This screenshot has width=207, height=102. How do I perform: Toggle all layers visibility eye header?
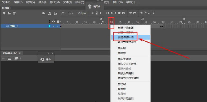point(53,21)
